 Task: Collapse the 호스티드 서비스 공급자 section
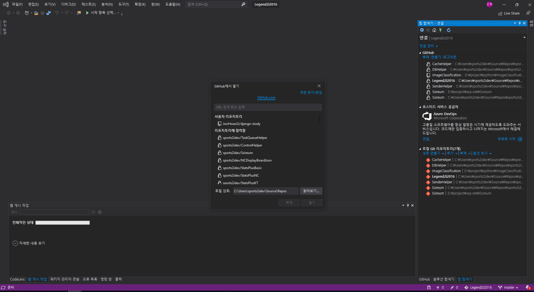(420, 107)
